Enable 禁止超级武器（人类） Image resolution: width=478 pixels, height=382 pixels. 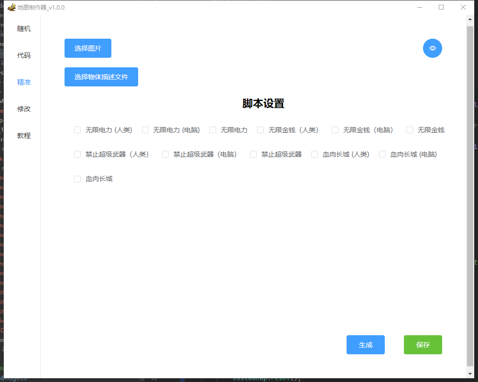pyautogui.click(x=77, y=154)
